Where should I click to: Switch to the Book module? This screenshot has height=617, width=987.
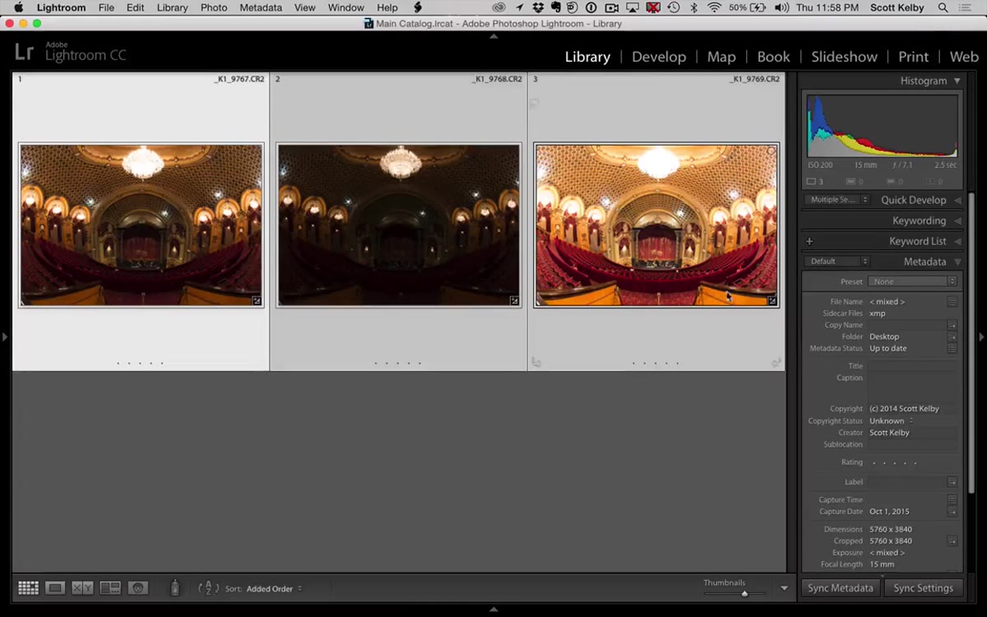point(773,57)
